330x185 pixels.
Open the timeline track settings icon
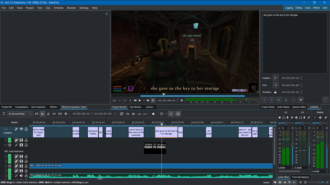tap(4, 114)
